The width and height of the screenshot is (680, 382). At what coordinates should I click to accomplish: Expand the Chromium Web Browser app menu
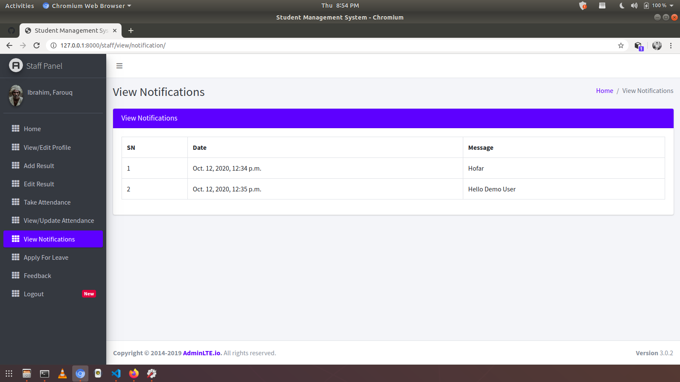pyautogui.click(x=87, y=6)
